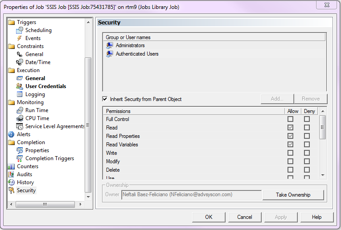Click the Take Ownership button
This screenshot has width=341, height=230.
click(293, 195)
